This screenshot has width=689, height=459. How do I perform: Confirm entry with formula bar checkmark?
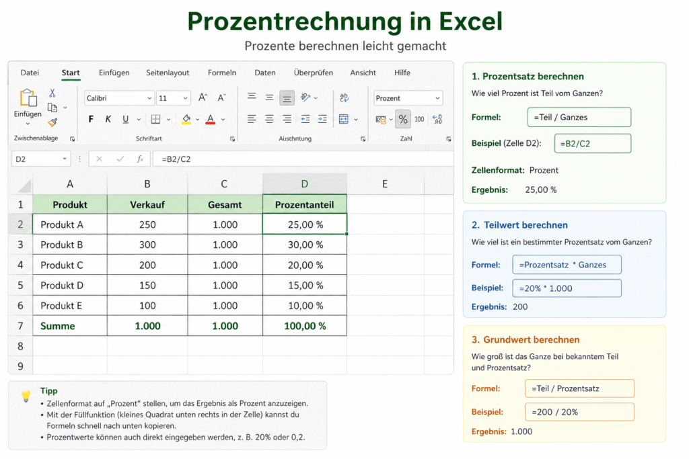coord(120,159)
